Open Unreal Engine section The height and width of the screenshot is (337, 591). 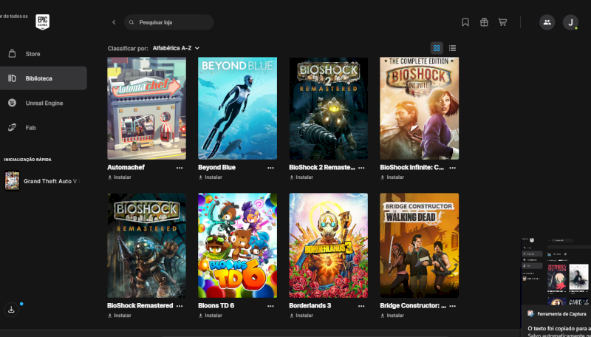click(x=44, y=103)
